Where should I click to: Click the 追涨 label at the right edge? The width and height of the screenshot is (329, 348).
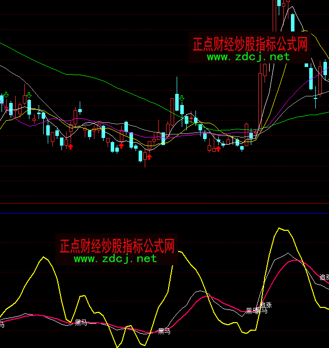324,277
